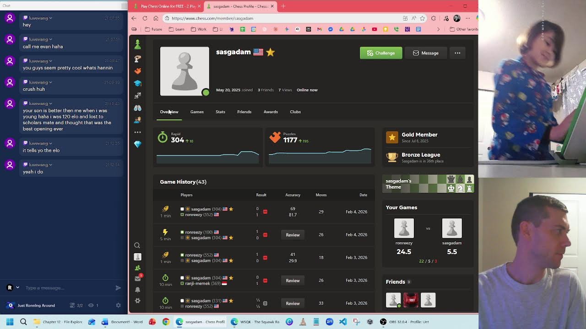Open browser extensions puzzle icon

click(x=433, y=18)
